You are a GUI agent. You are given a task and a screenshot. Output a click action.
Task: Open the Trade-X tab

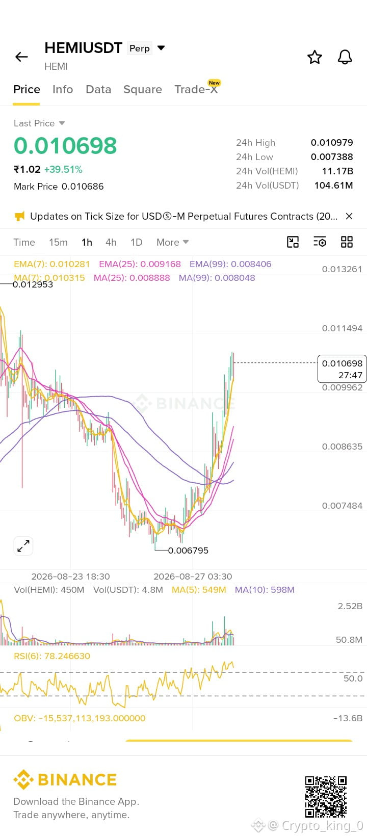[196, 89]
